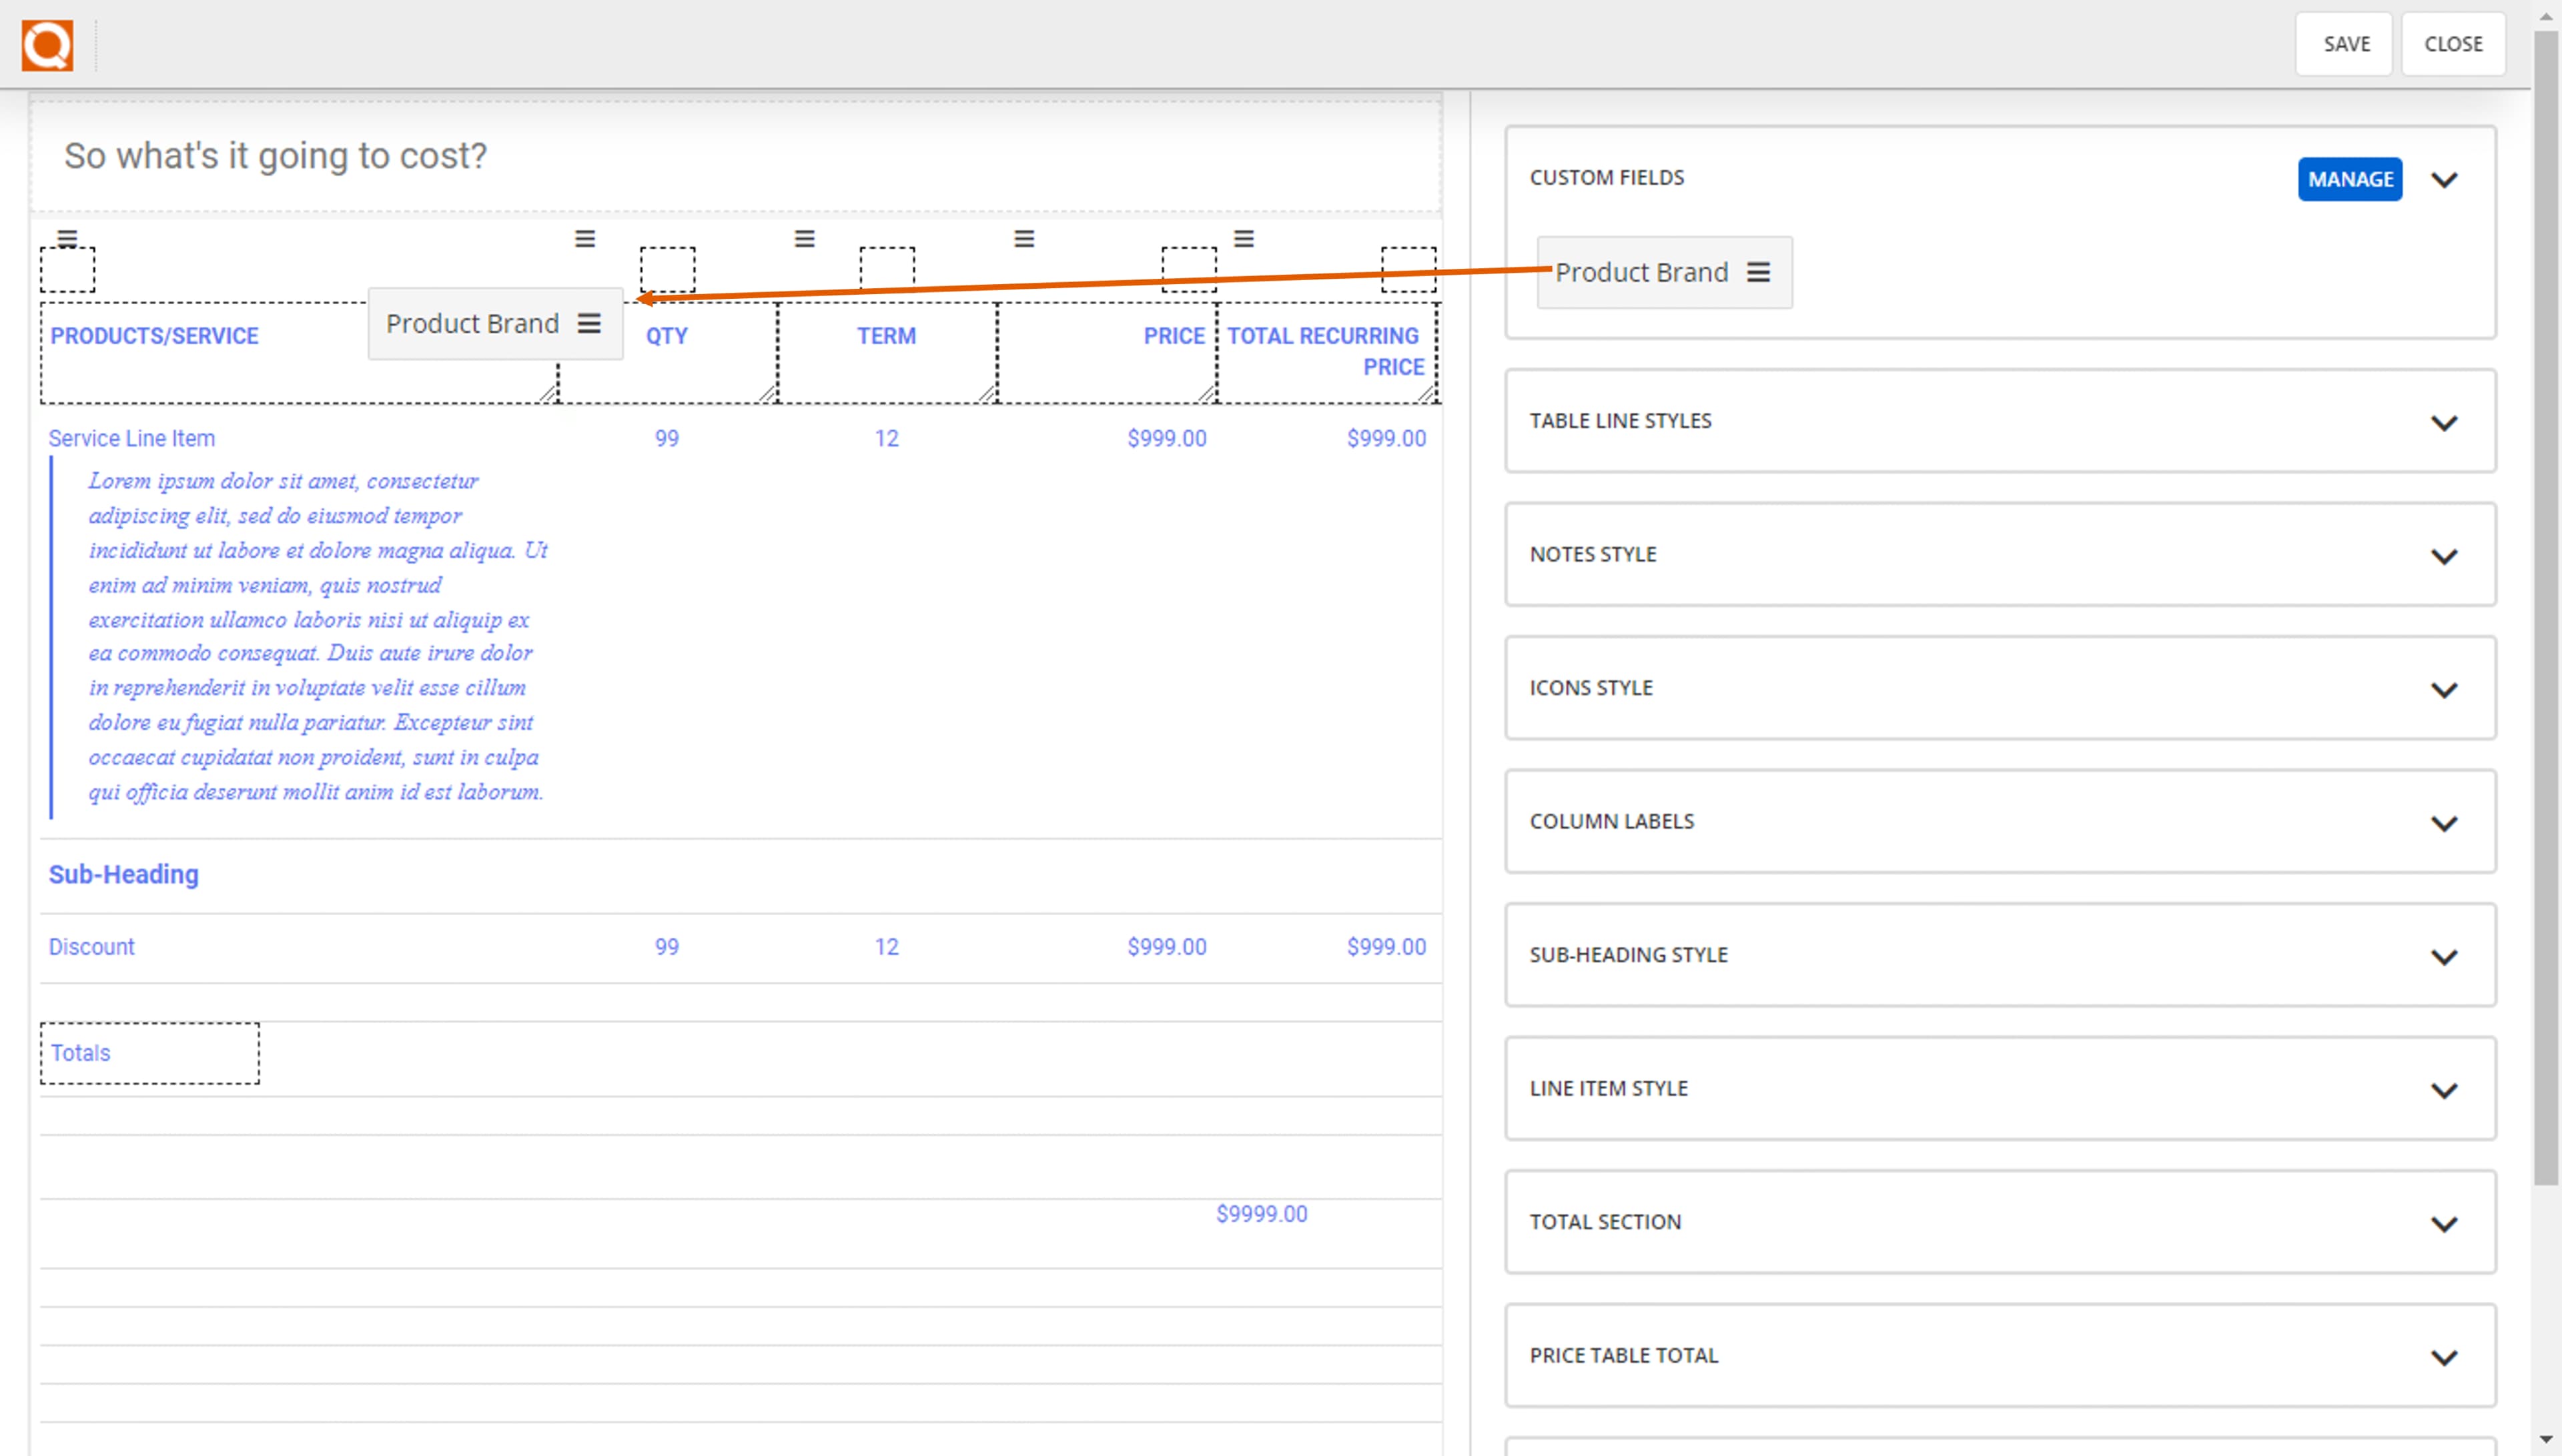
Task: Collapse the Custom Fields section
Action: pyautogui.click(x=2446, y=180)
